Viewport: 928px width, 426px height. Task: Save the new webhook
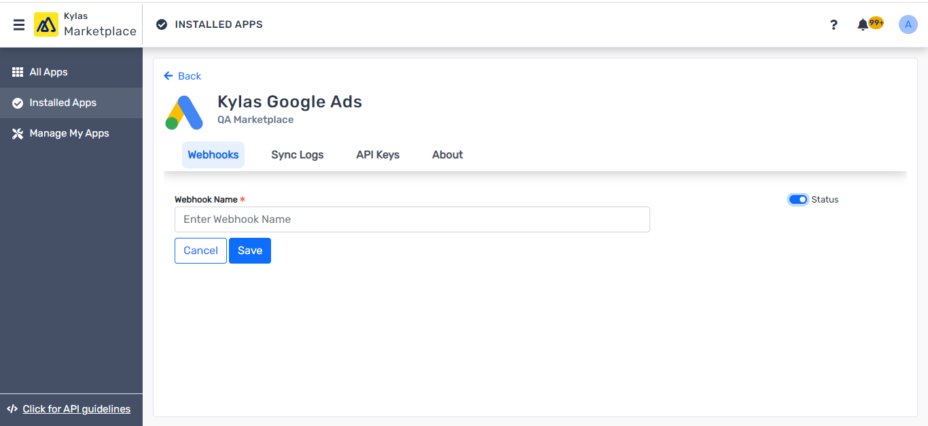pos(249,250)
